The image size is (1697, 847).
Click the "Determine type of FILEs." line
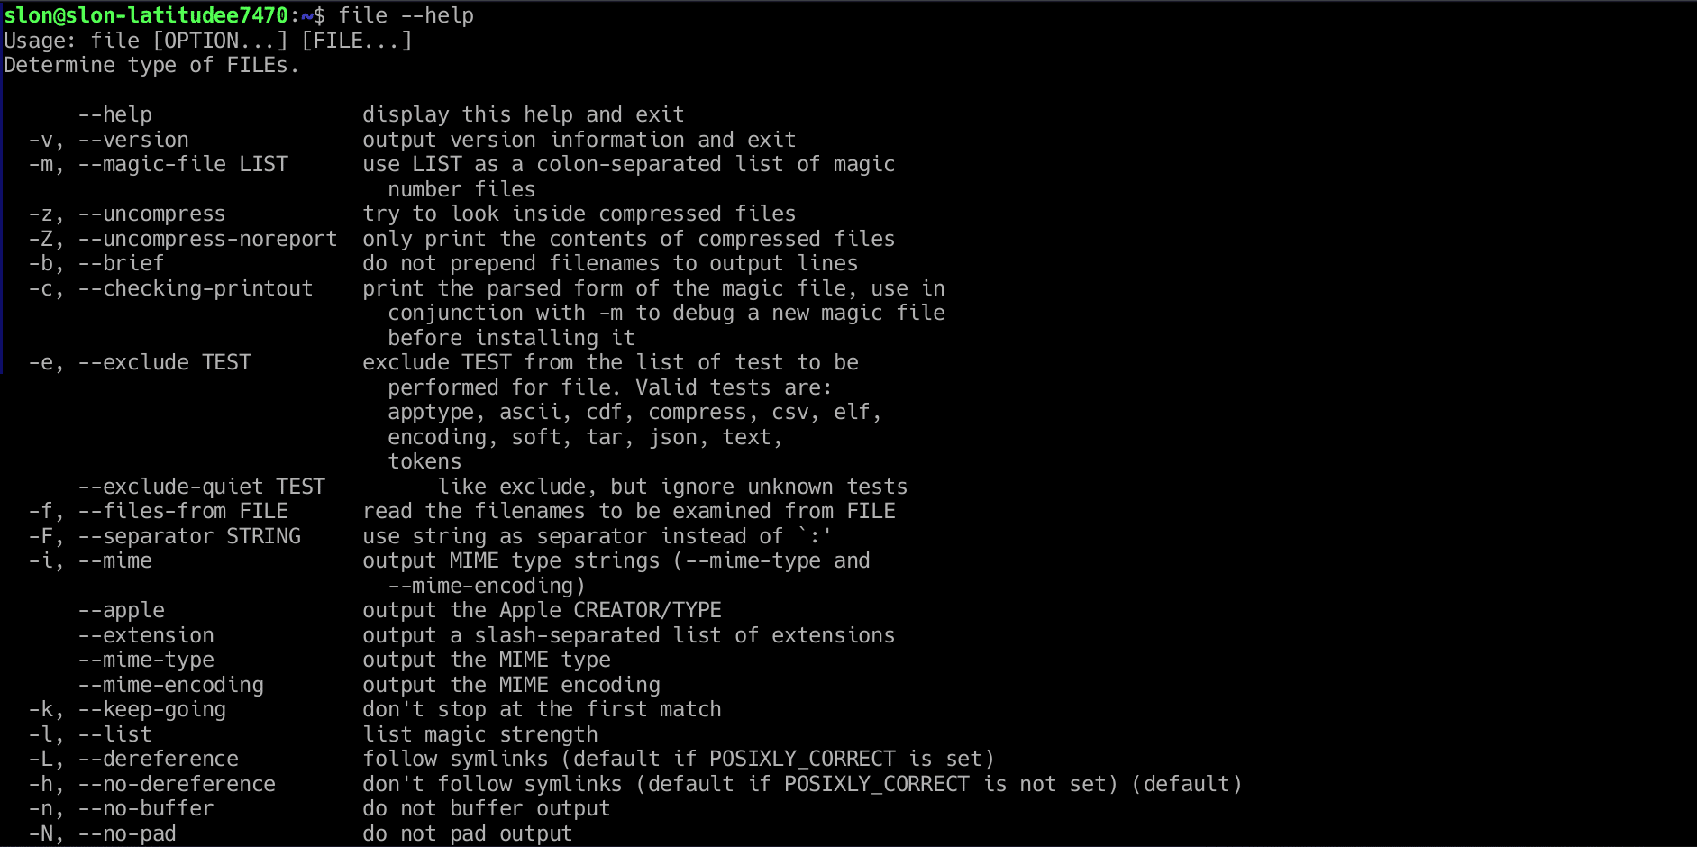151,66
